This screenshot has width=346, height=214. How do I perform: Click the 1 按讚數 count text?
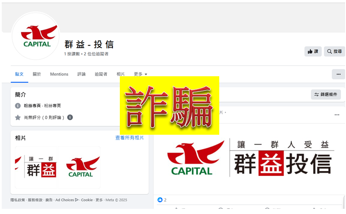point(72,54)
